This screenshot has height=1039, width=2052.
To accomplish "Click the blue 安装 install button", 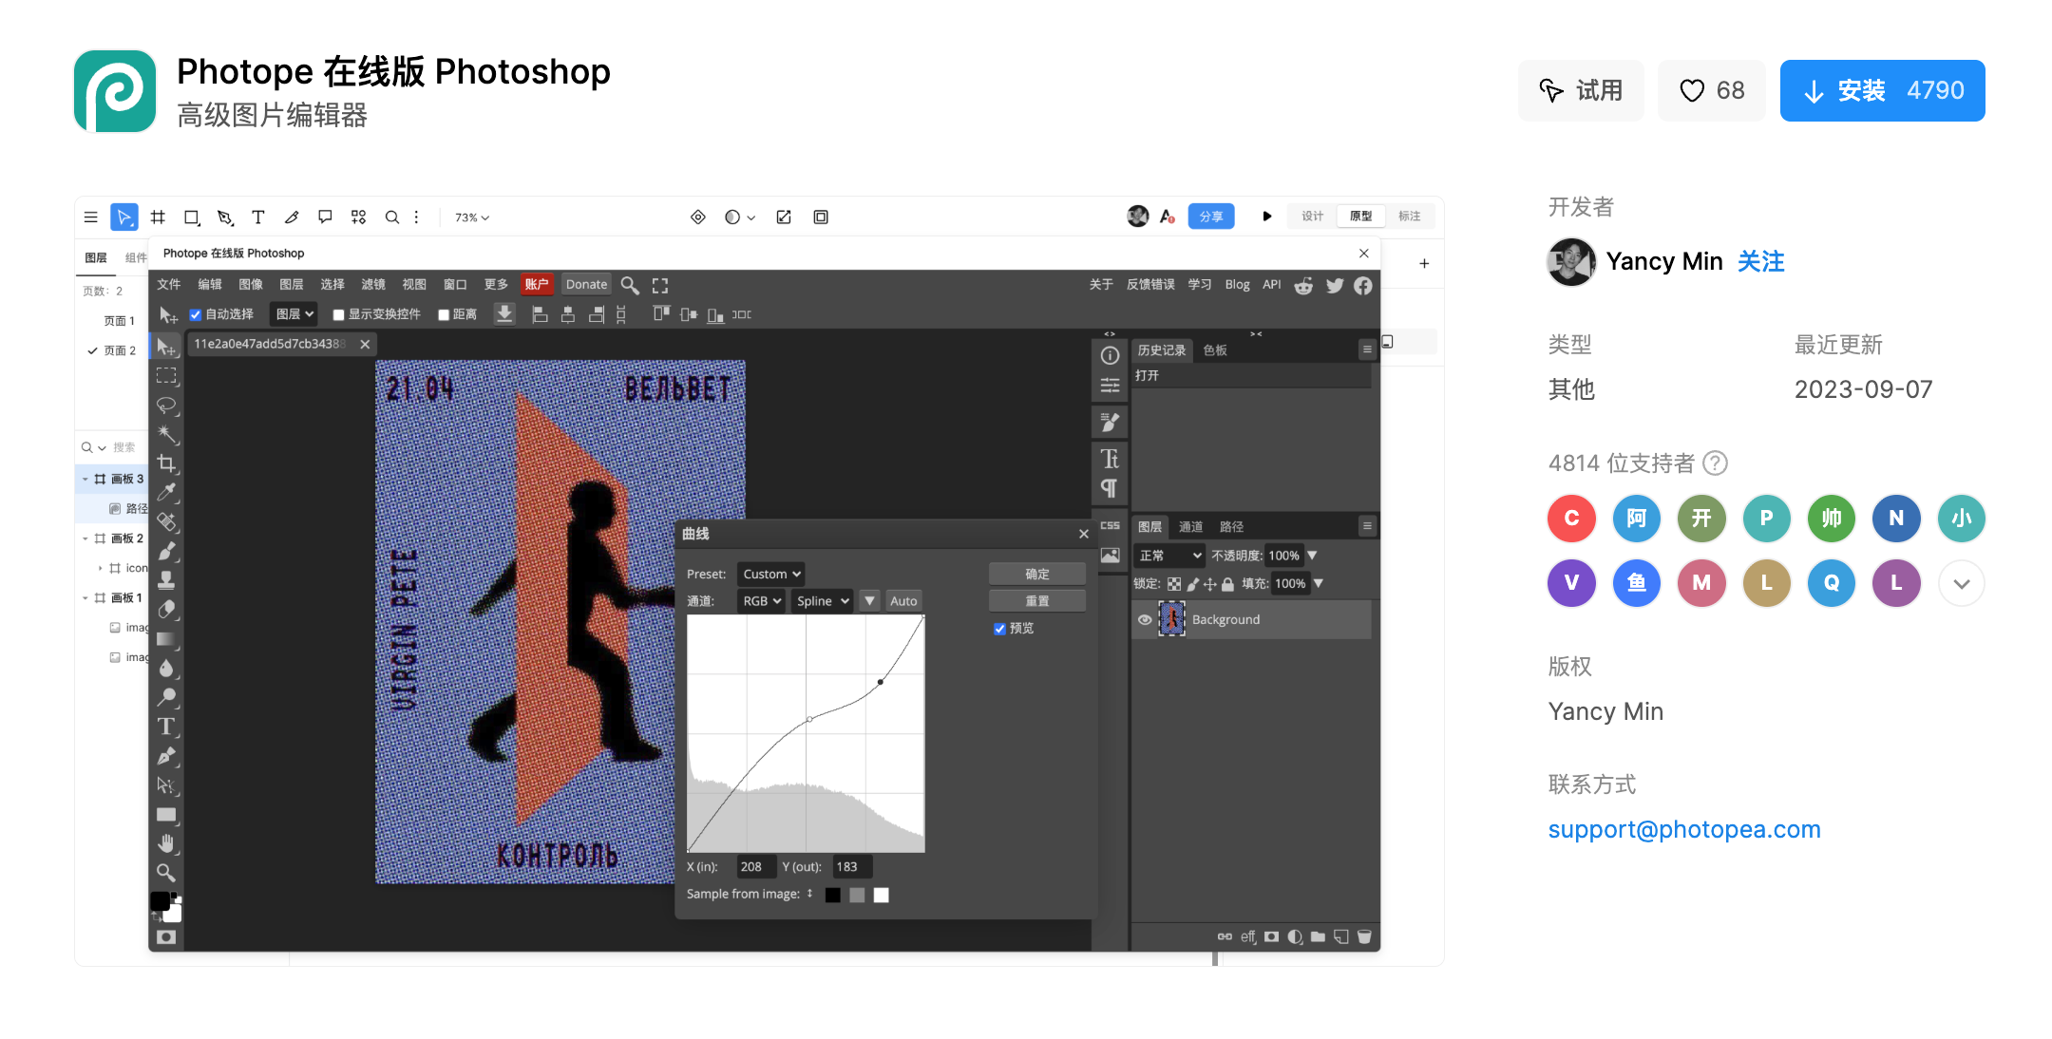I will coord(1881,90).
